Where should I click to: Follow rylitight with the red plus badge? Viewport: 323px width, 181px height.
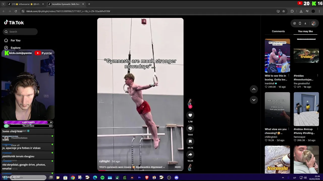coord(190,107)
